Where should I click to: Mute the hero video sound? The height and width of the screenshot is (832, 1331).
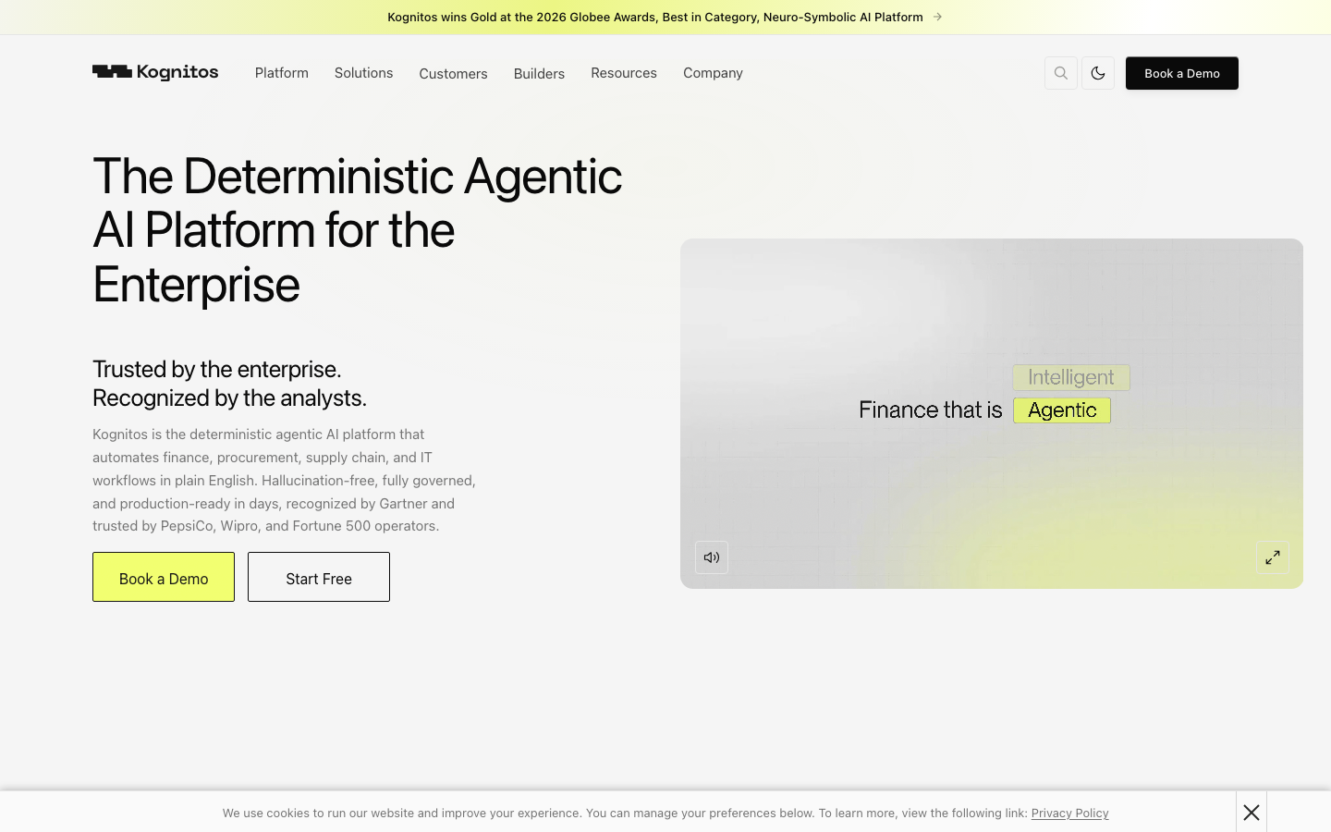pyautogui.click(x=712, y=557)
